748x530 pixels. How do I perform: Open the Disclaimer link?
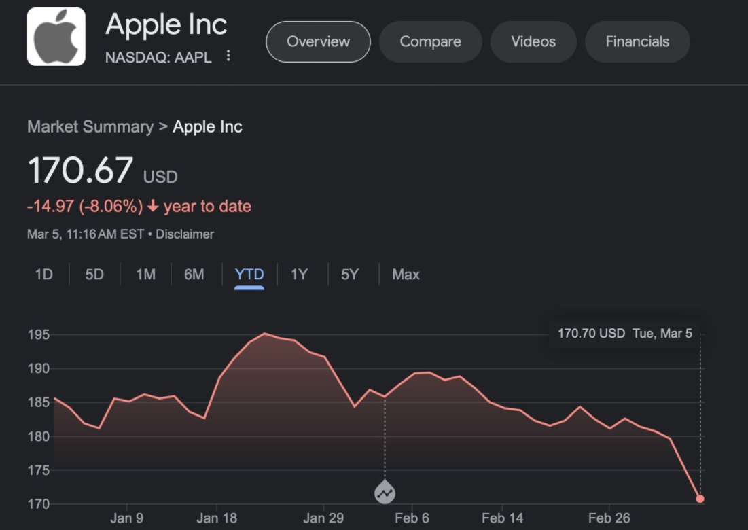coord(185,234)
